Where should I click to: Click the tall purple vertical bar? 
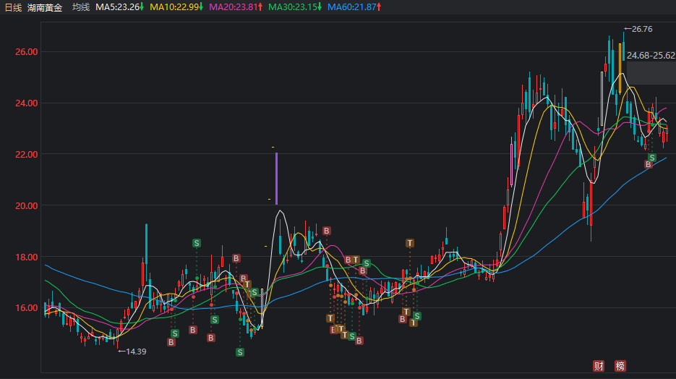pyautogui.click(x=276, y=178)
